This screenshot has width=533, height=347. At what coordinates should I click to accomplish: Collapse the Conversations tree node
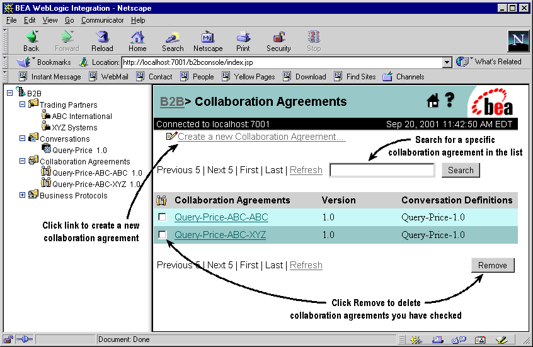pyautogui.click(x=23, y=139)
